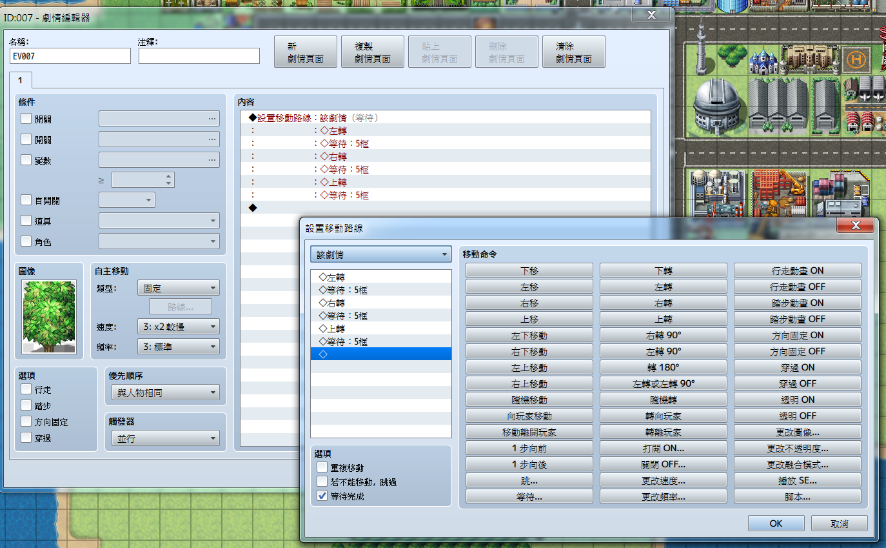Open the 該劇情 target dropdown
This screenshot has height=548, width=886.
380,254
